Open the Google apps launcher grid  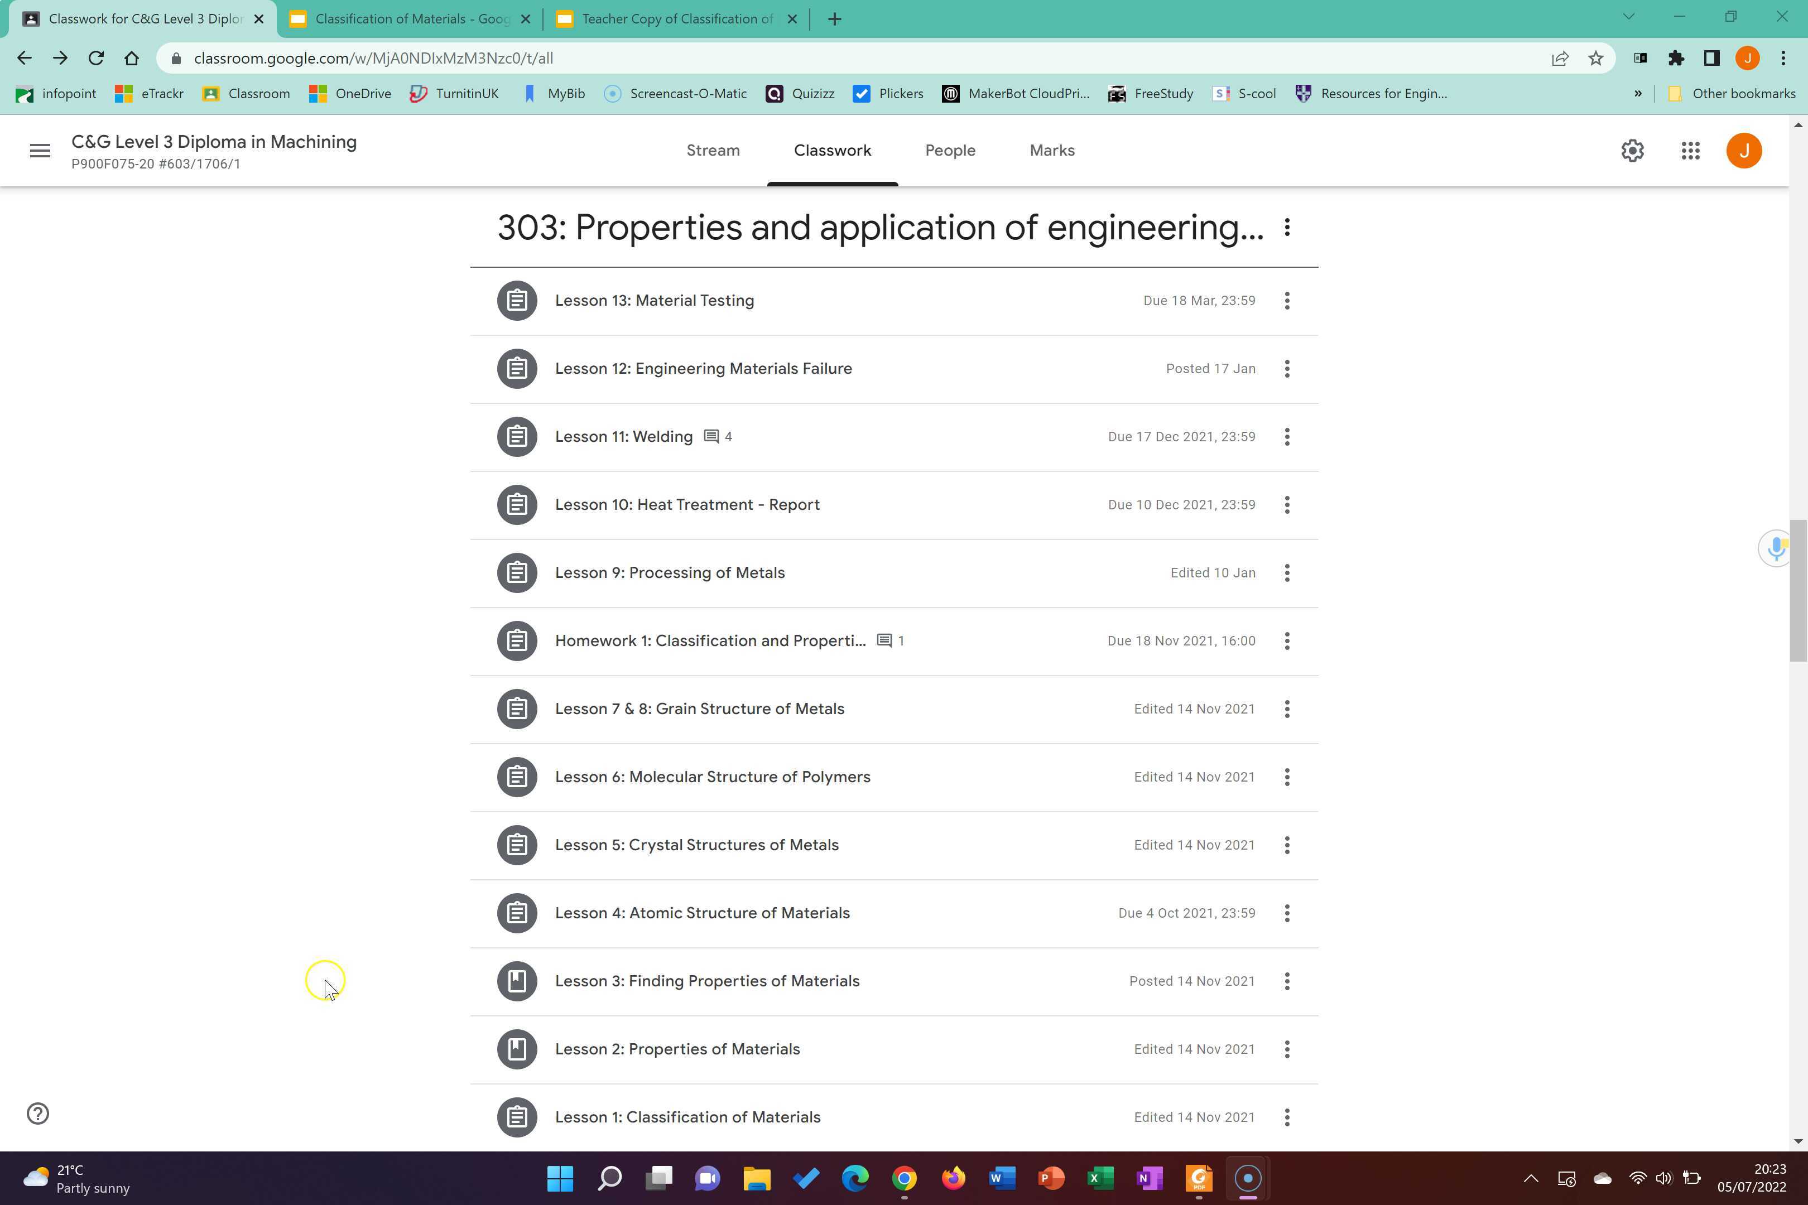pos(1690,151)
